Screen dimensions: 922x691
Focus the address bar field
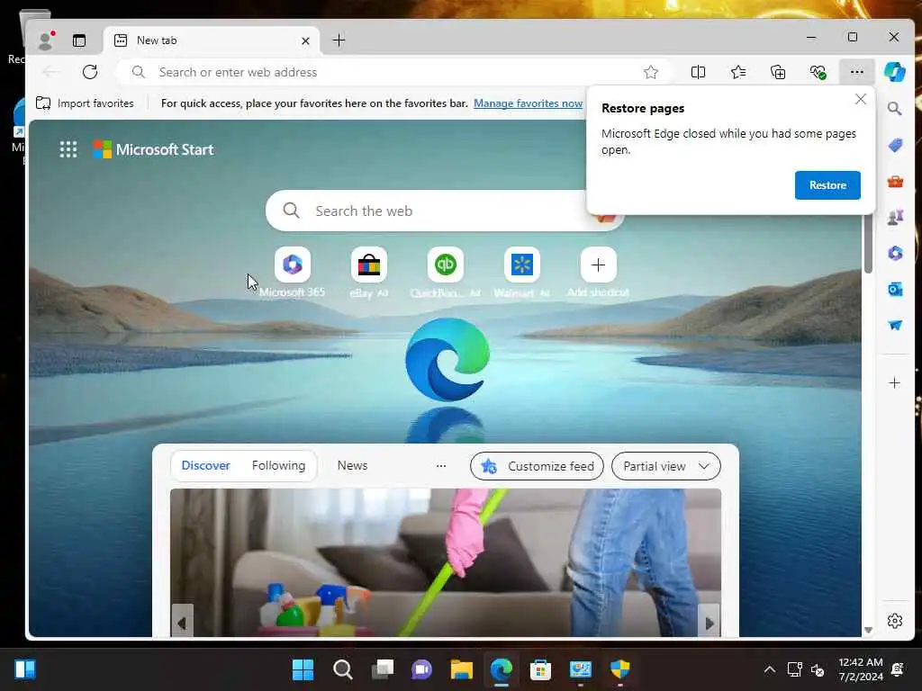point(394,72)
